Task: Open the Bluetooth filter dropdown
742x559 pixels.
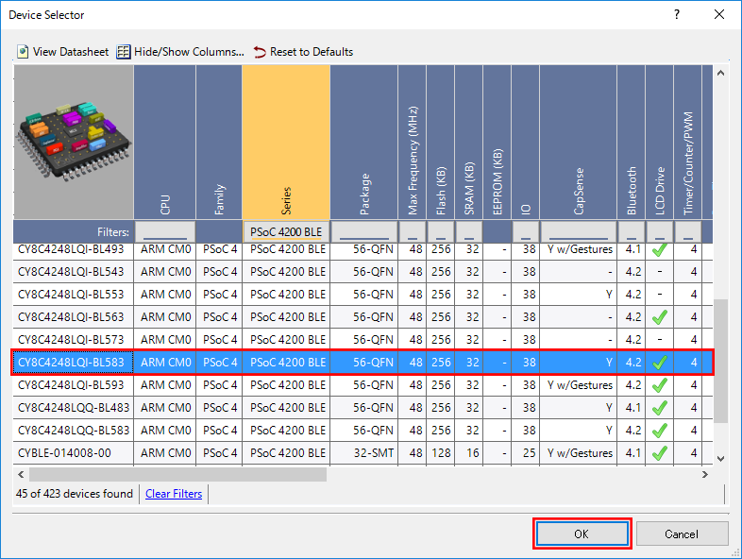Action: pyautogui.click(x=632, y=232)
